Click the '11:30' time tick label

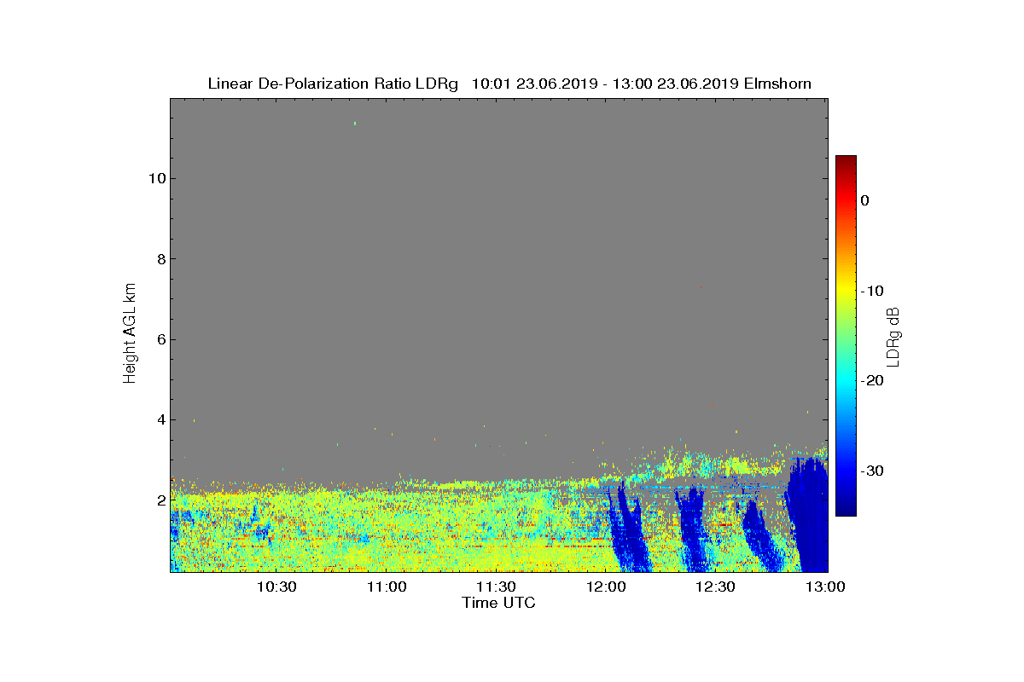click(496, 587)
